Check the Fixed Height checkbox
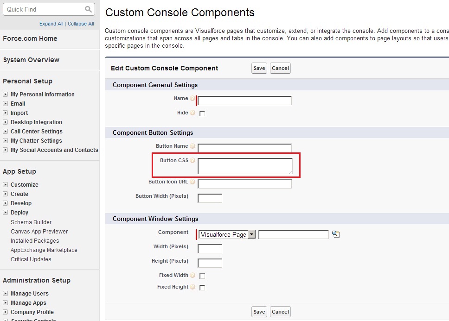449x321 pixels. pyautogui.click(x=202, y=288)
